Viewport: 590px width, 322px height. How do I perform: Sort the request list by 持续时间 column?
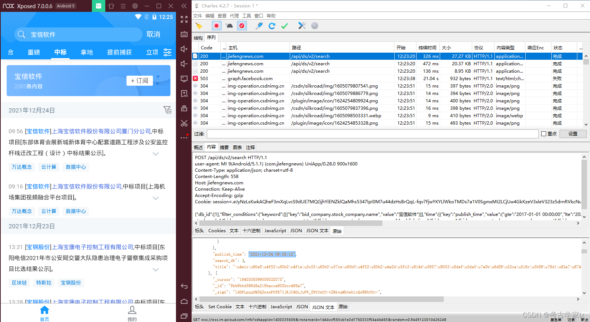coord(427,47)
